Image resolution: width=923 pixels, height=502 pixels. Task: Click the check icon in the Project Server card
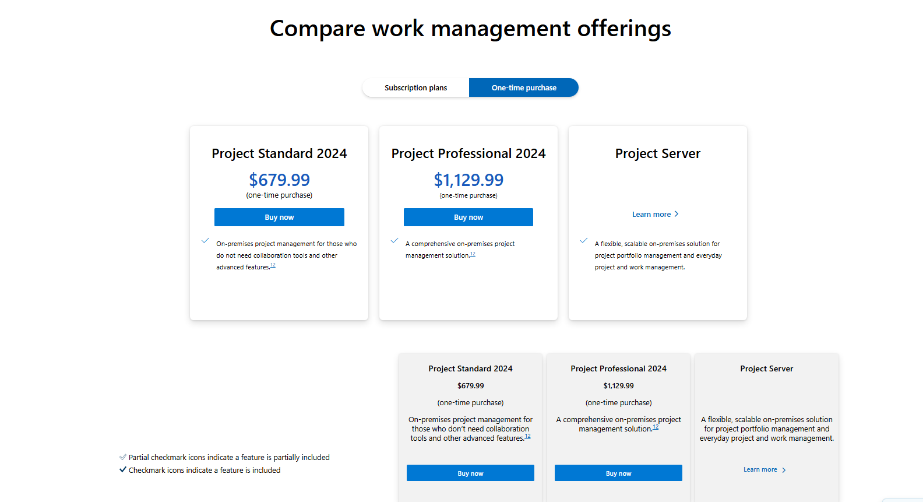pos(584,240)
